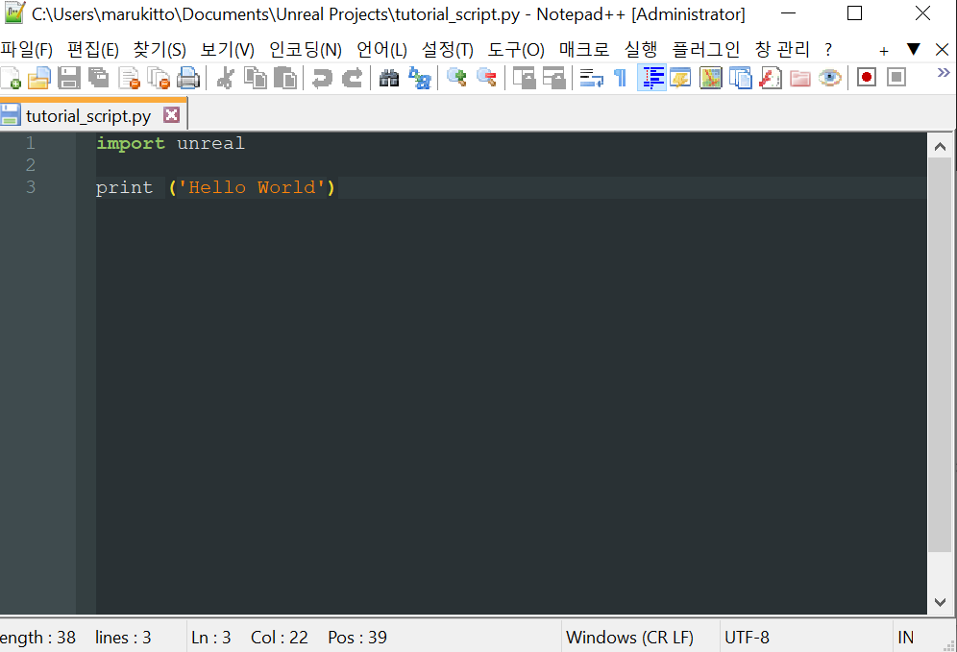Show Folder as Workspace icon
This screenshot has width=957, height=652.
point(800,78)
